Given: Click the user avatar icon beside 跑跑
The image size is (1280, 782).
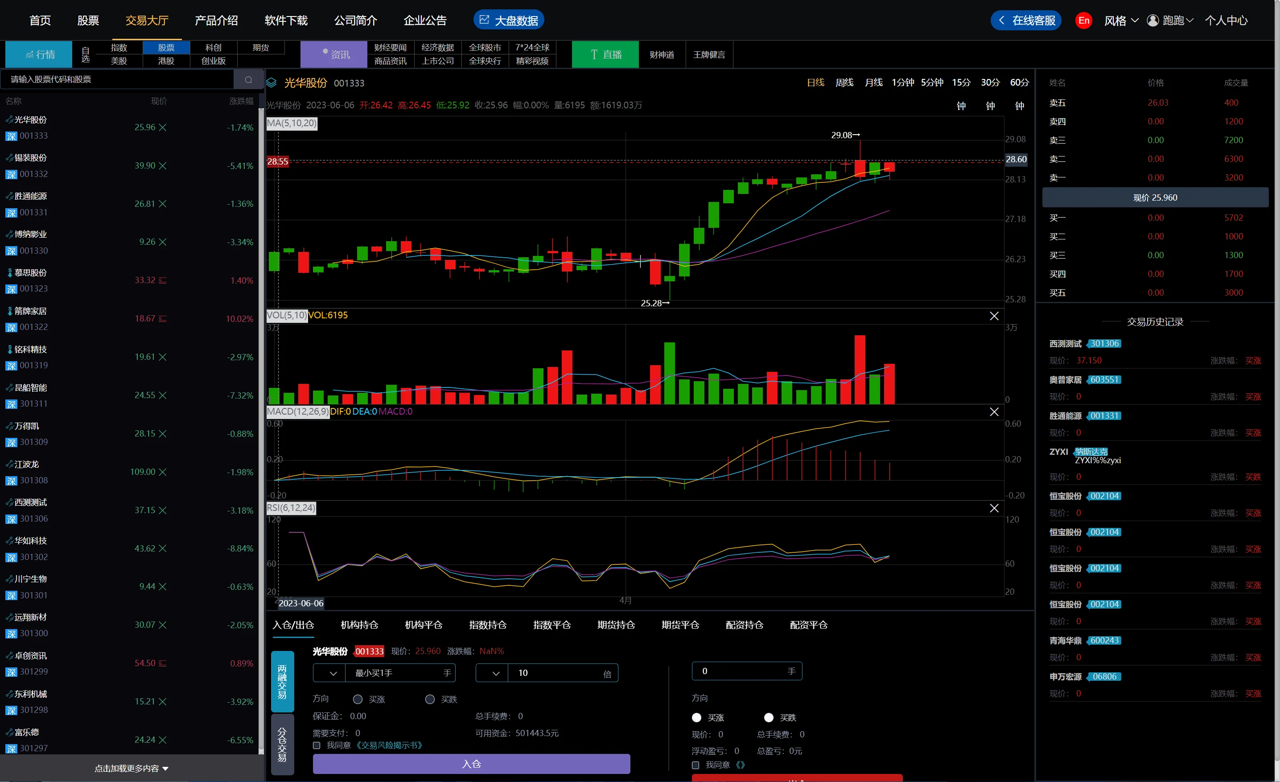Looking at the screenshot, I should (1152, 21).
